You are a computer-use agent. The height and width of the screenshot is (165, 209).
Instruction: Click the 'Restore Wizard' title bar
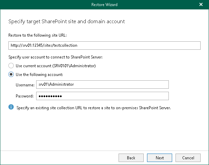tap(104, 5)
